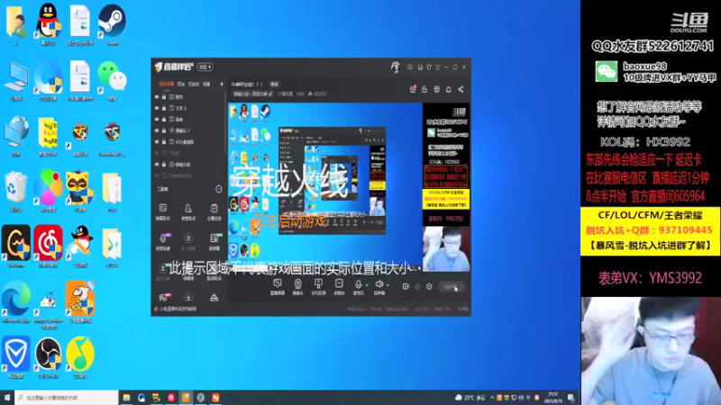Click the 手机投屏 phone casting icon
The width and height of the screenshot is (721, 405).
click(318, 286)
